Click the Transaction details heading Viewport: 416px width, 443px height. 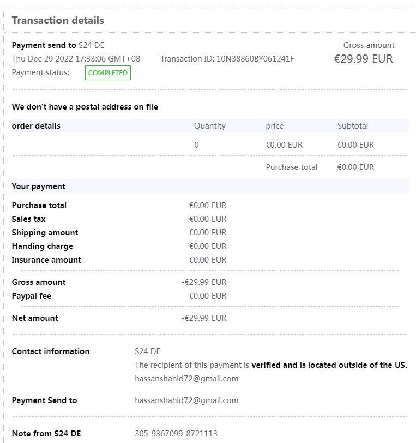(58, 21)
